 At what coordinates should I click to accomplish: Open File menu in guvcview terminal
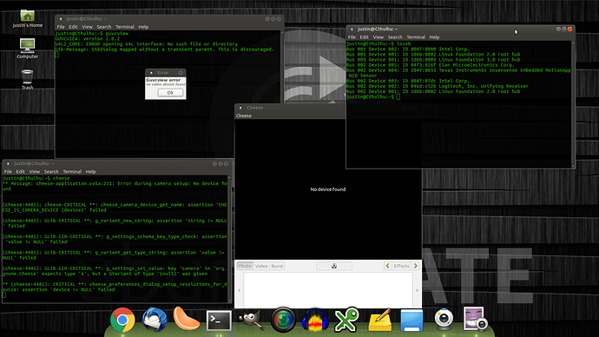pos(61,27)
